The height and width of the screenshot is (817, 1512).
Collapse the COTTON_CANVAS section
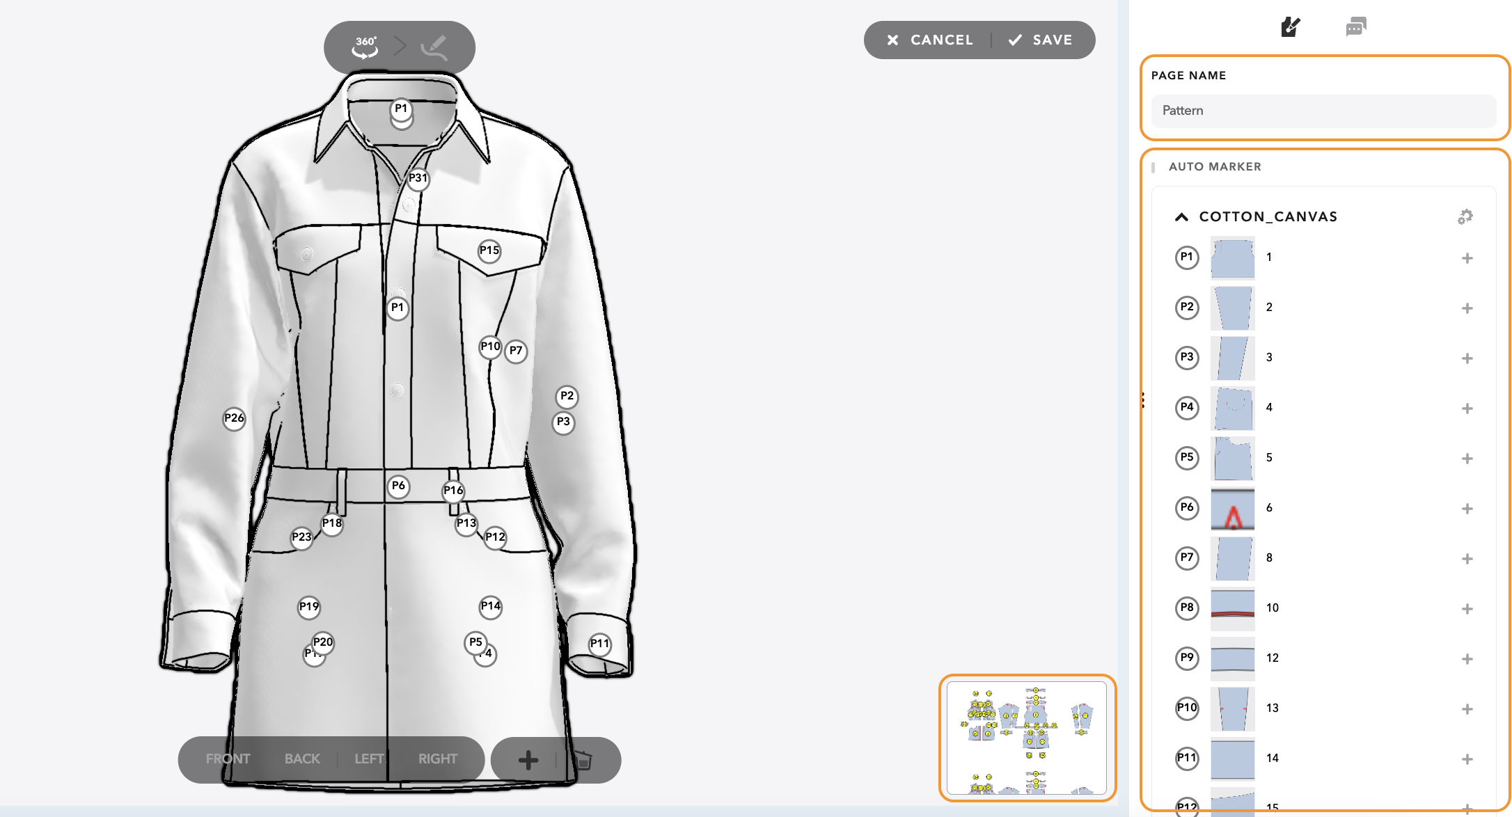(1181, 216)
